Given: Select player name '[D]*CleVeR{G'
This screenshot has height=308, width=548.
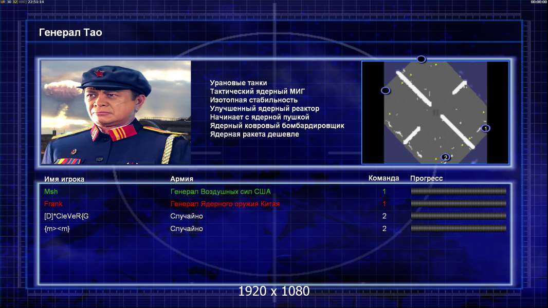Looking at the screenshot, I should [66, 216].
